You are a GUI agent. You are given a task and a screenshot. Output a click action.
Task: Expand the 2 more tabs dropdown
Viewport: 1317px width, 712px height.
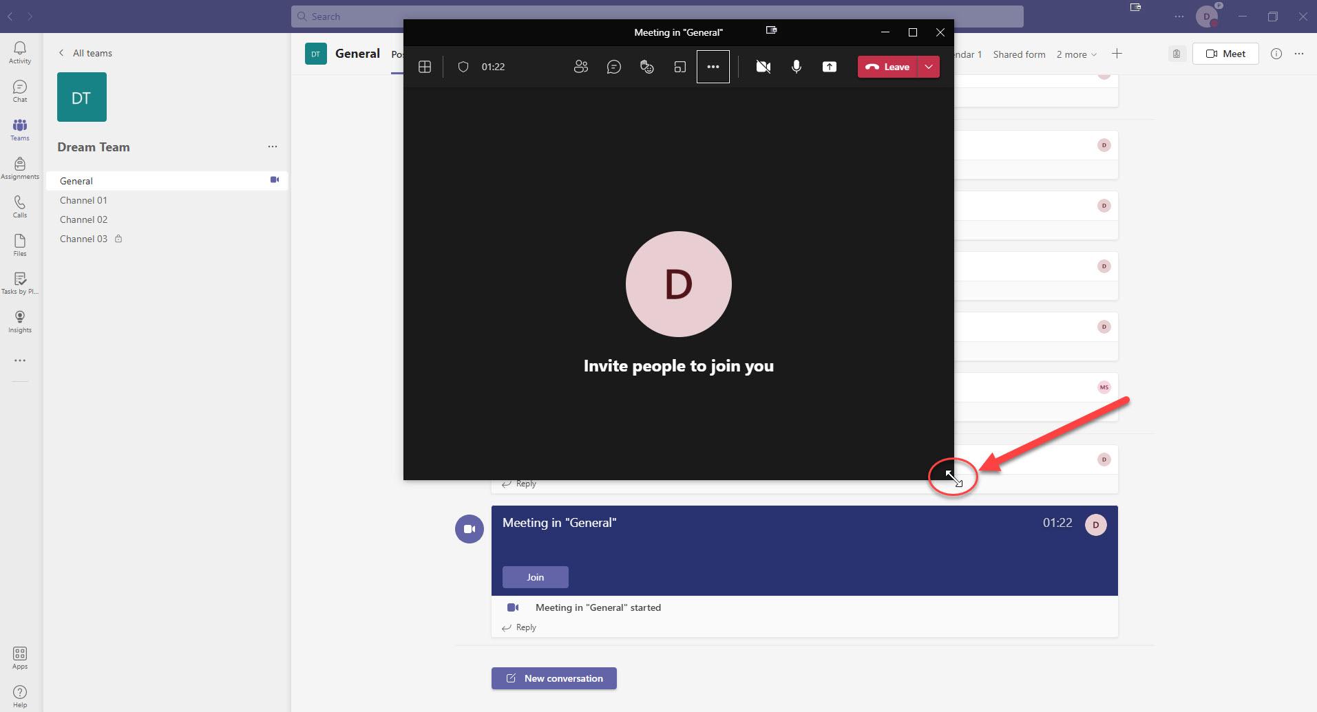pos(1075,54)
